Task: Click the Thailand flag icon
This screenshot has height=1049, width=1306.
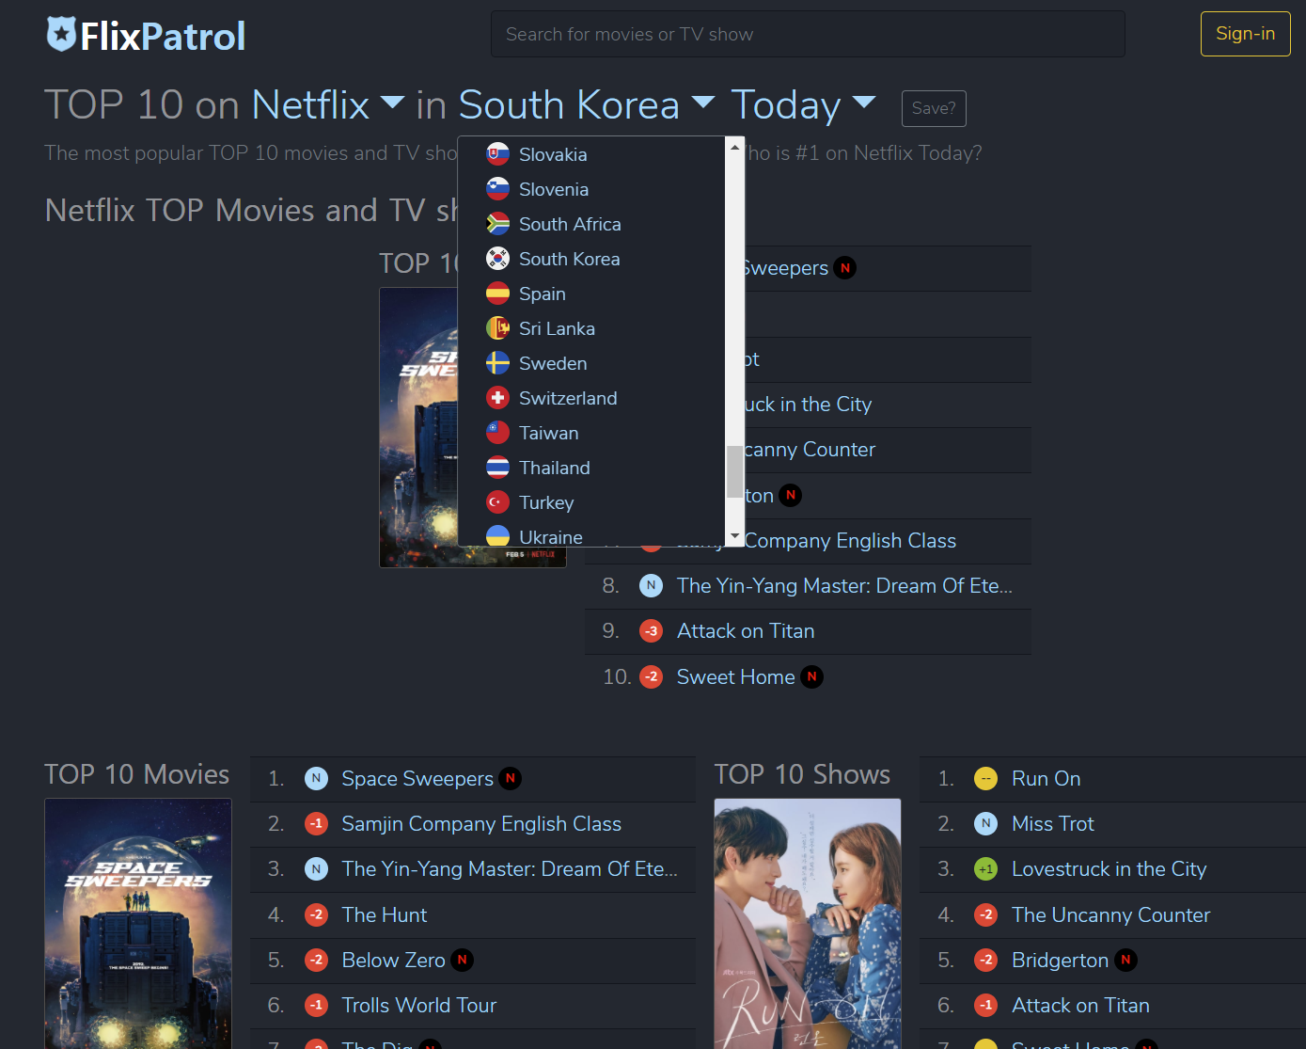Action: click(x=497, y=468)
